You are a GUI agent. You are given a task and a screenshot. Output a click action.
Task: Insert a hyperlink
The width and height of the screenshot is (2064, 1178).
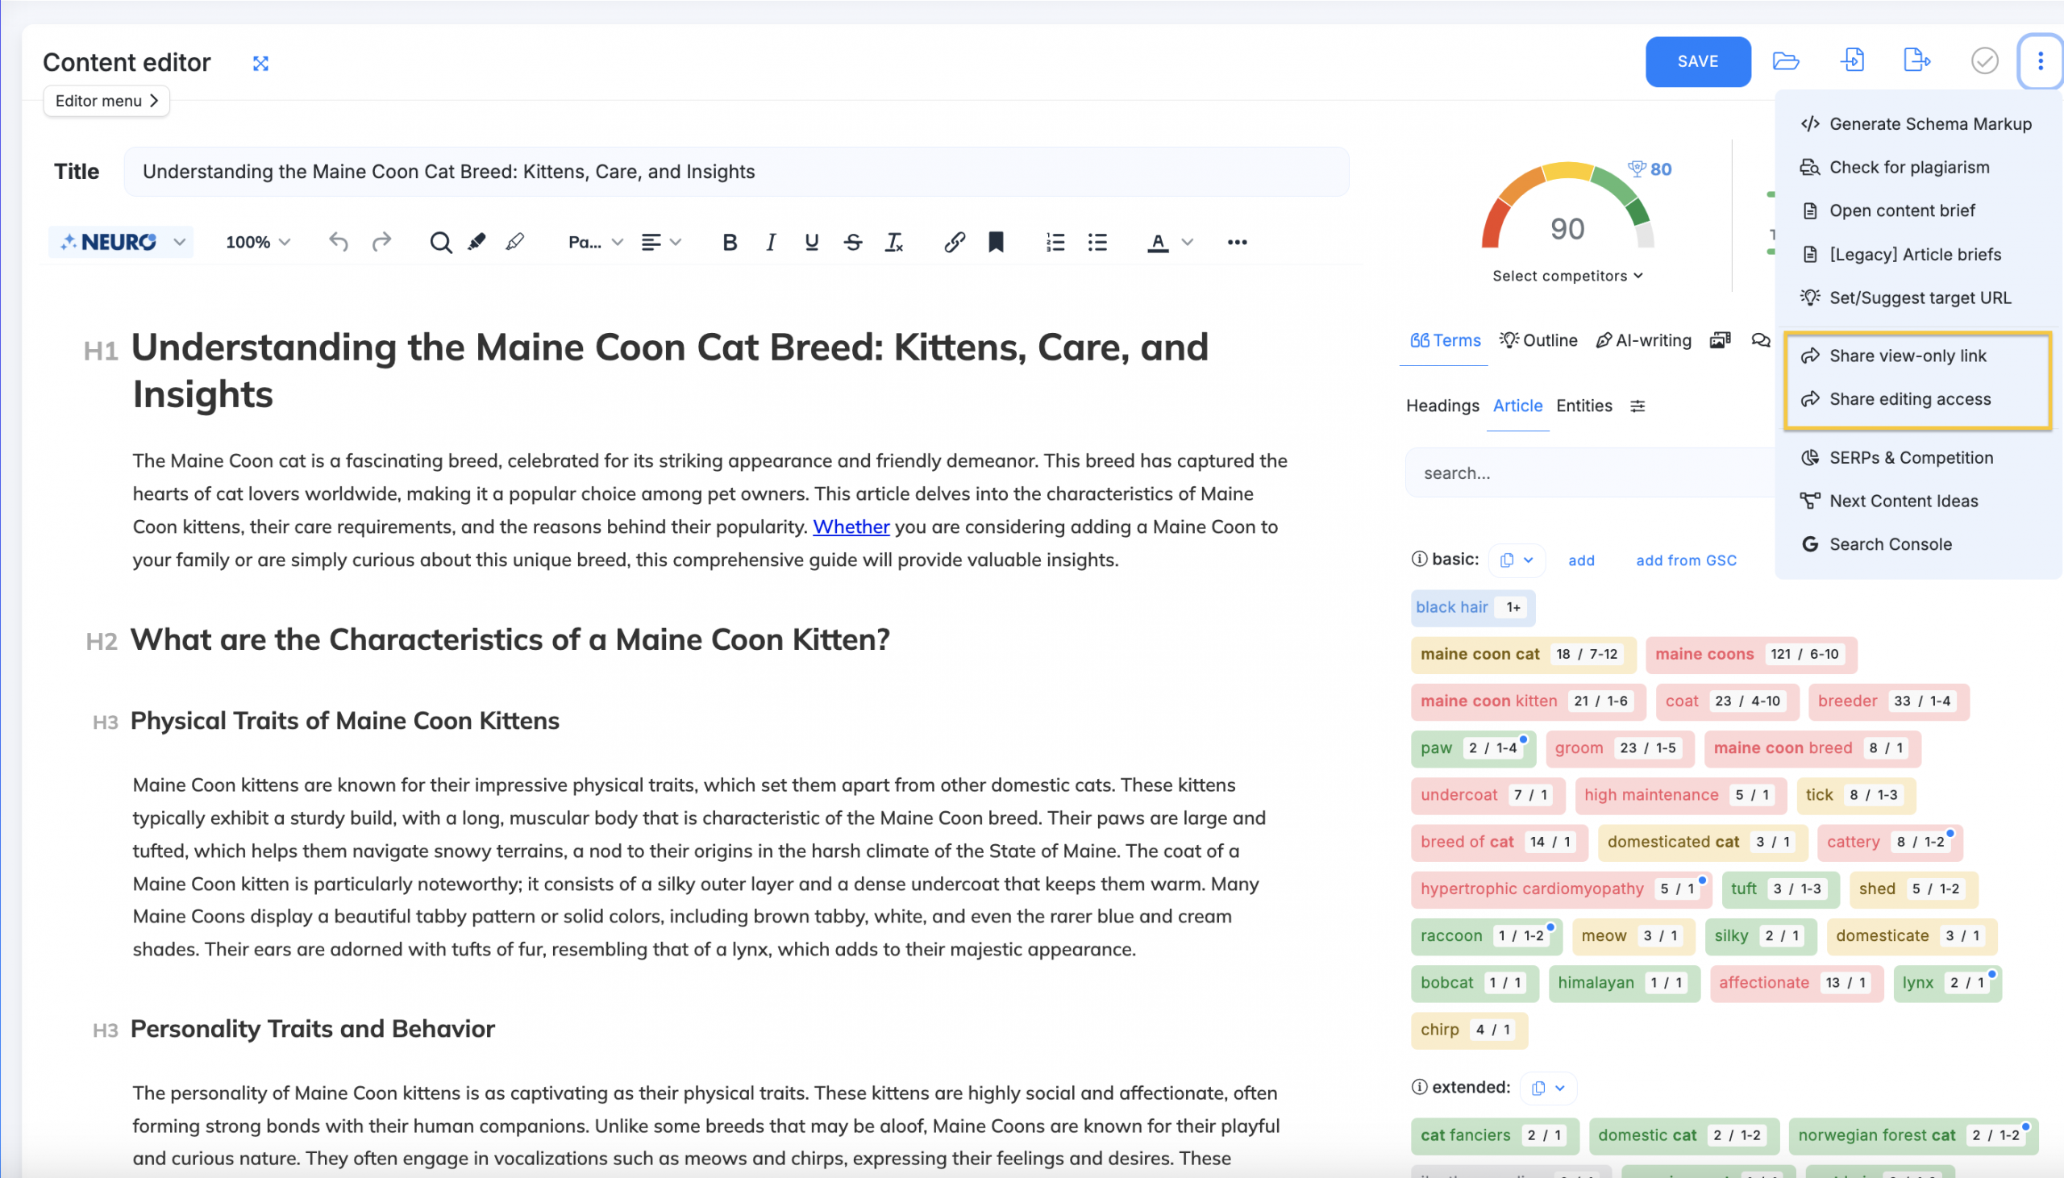click(953, 242)
